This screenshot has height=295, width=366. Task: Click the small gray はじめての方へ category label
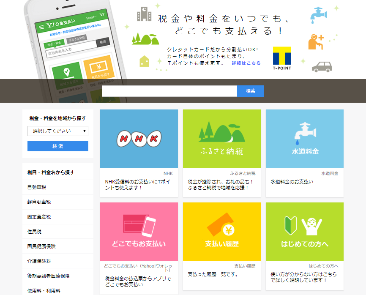(x=323, y=266)
